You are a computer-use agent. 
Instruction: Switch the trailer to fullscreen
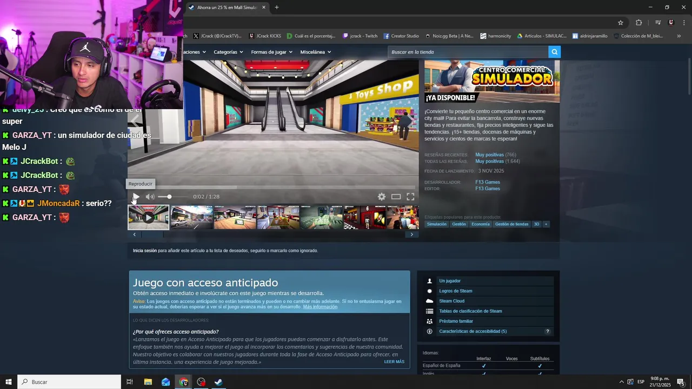point(410,197)
